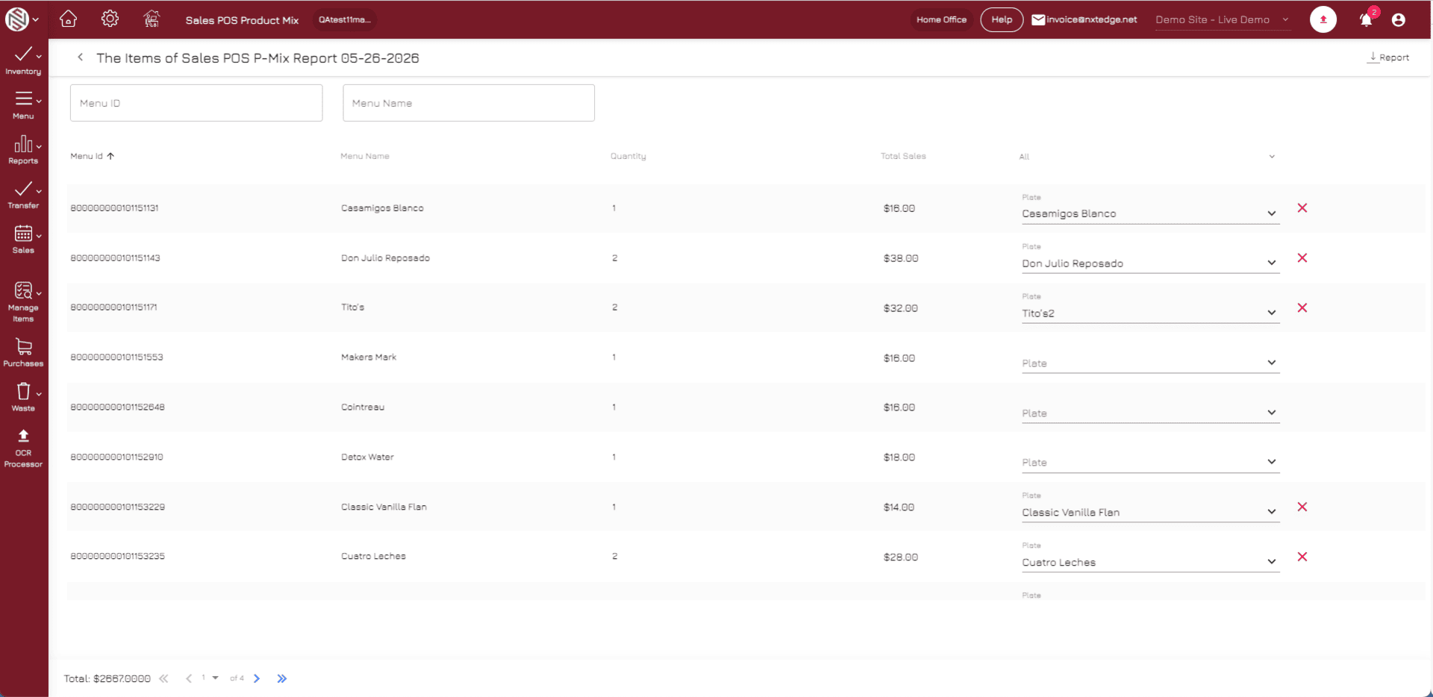The height and width of the screenshot is (697, 1433).
Task: Open Sales in the sidebar
Action: tap(23, 240)
